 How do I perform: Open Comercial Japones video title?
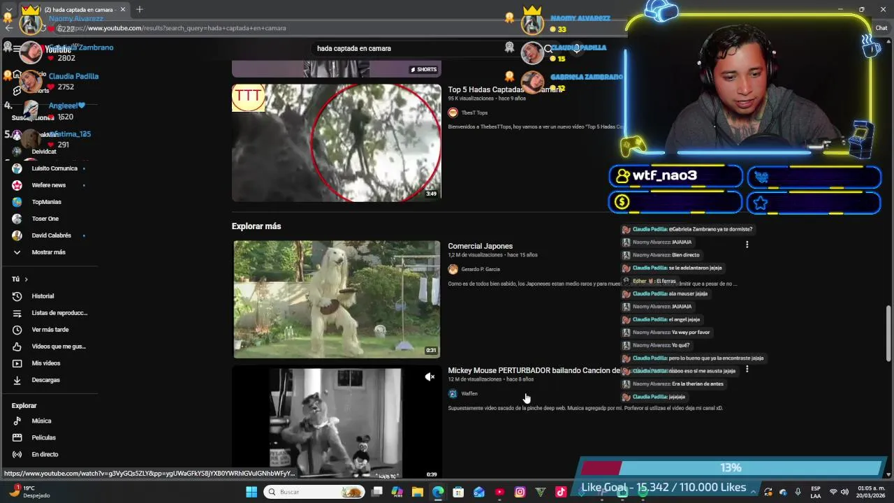click(480, 246)
